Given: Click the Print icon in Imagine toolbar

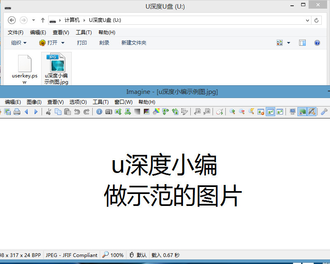Looking at the screenshot, I should (x=17, y=112).
